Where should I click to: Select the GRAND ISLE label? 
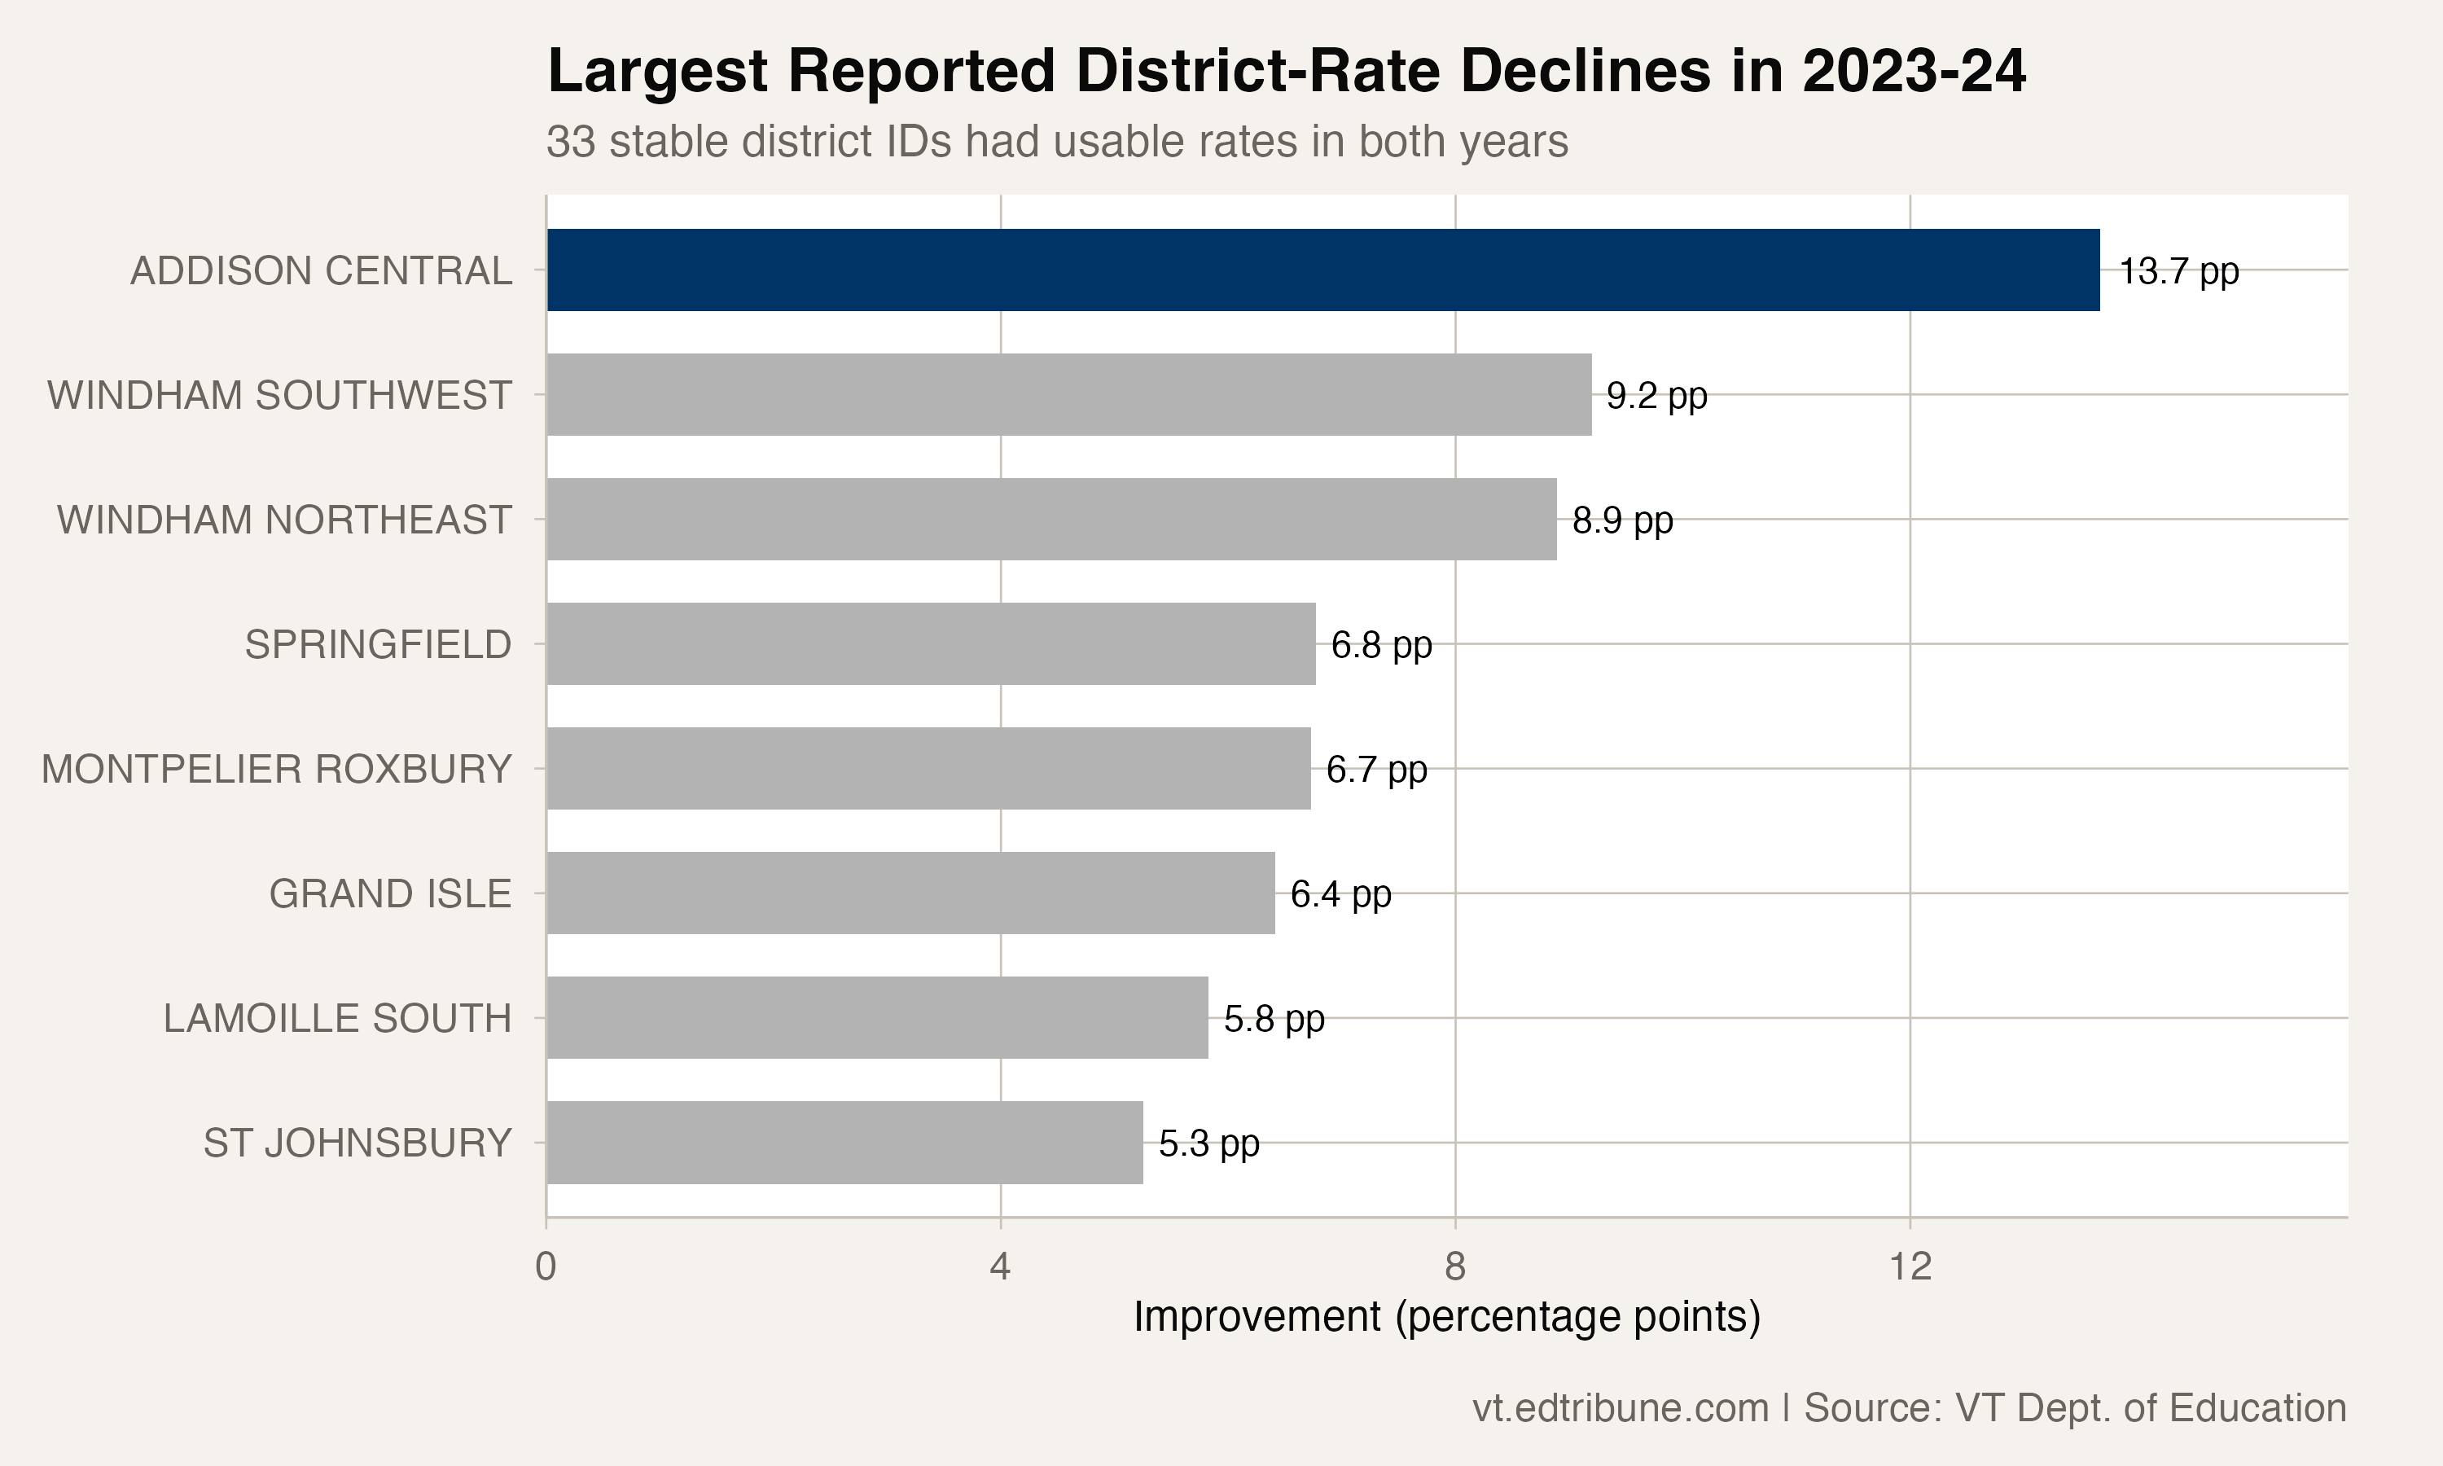coord(390,893)
